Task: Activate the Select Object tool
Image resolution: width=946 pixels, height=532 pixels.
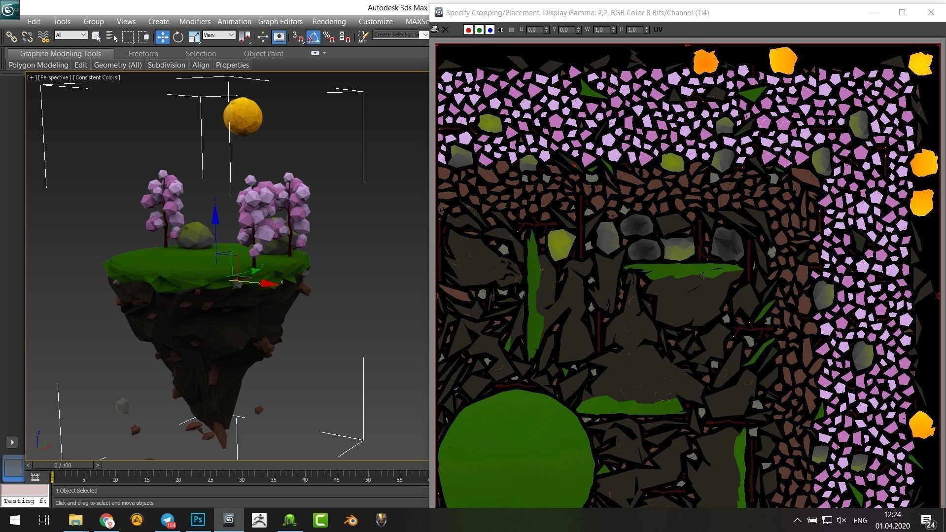Action: click(x=96, y=36)
